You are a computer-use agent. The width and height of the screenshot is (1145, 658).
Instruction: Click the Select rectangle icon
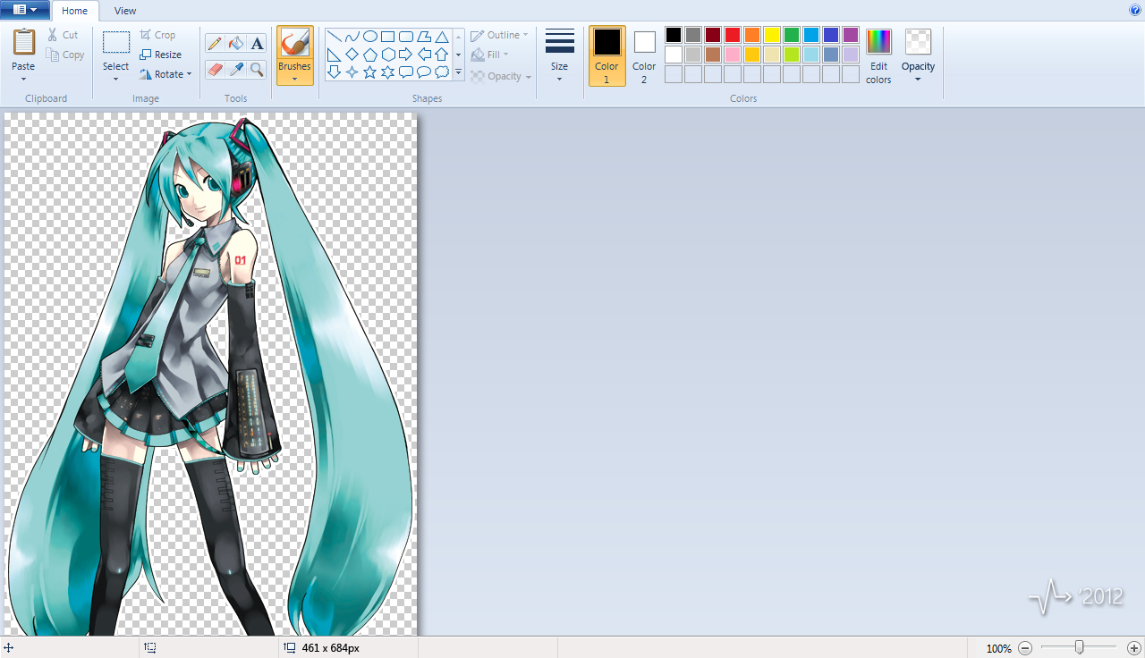(116, 42)
